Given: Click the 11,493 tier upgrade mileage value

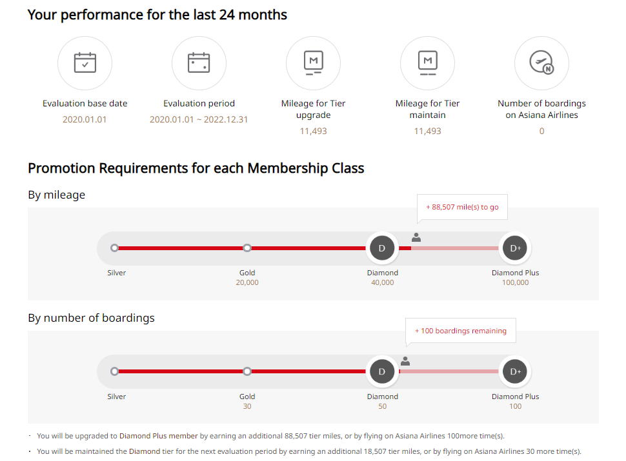Looking at the screenshot, I should coord(313,131).
